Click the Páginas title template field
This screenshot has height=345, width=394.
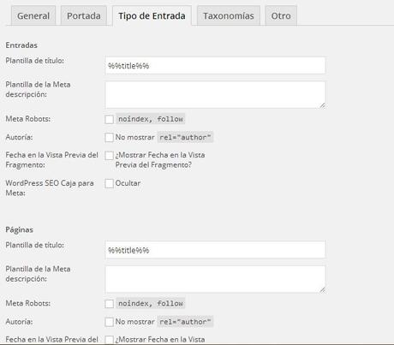[215, 250]
